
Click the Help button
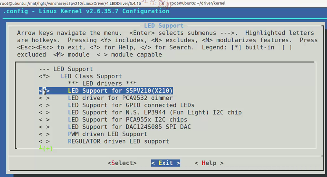[x=209, y=163]
